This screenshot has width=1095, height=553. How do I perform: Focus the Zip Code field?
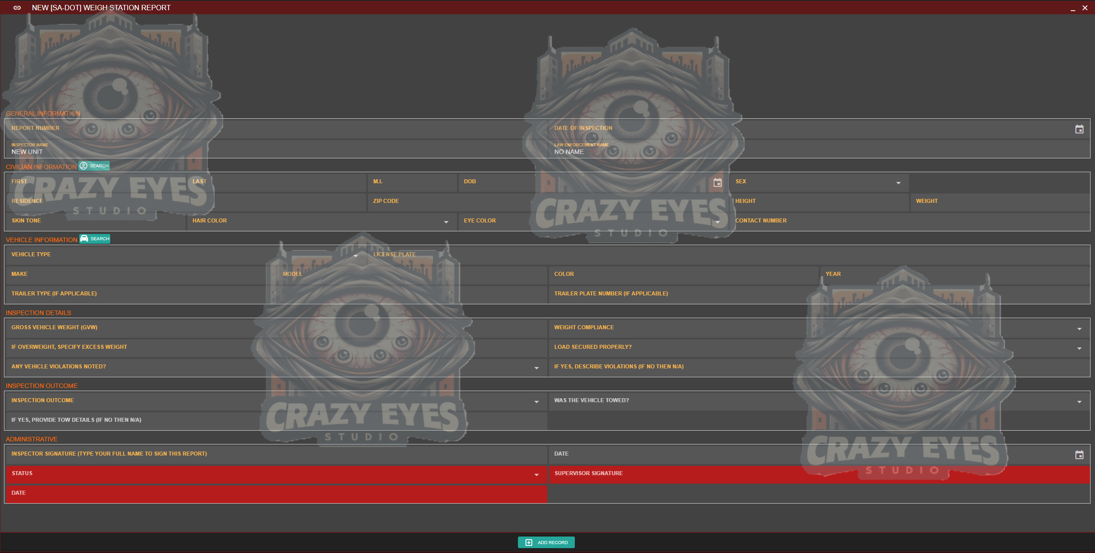click(x=547, y=202)
